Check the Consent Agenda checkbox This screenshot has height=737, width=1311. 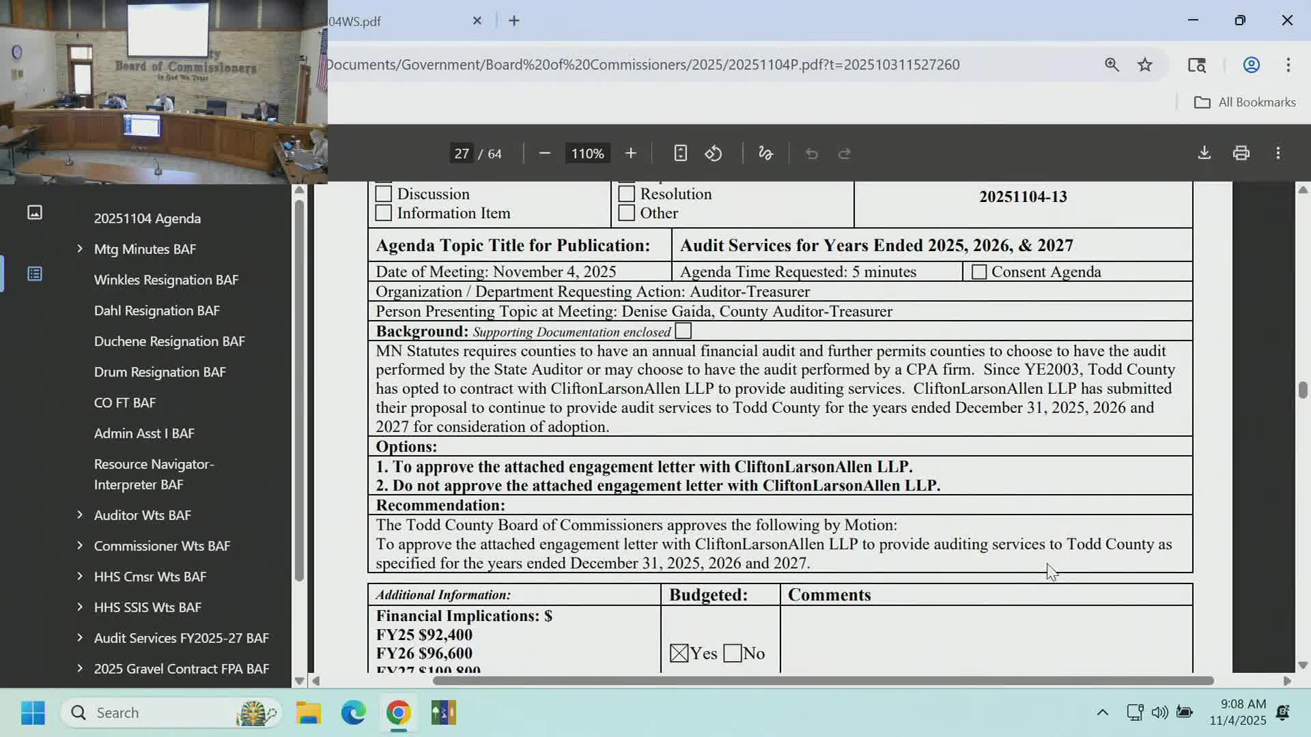point(979,272)
